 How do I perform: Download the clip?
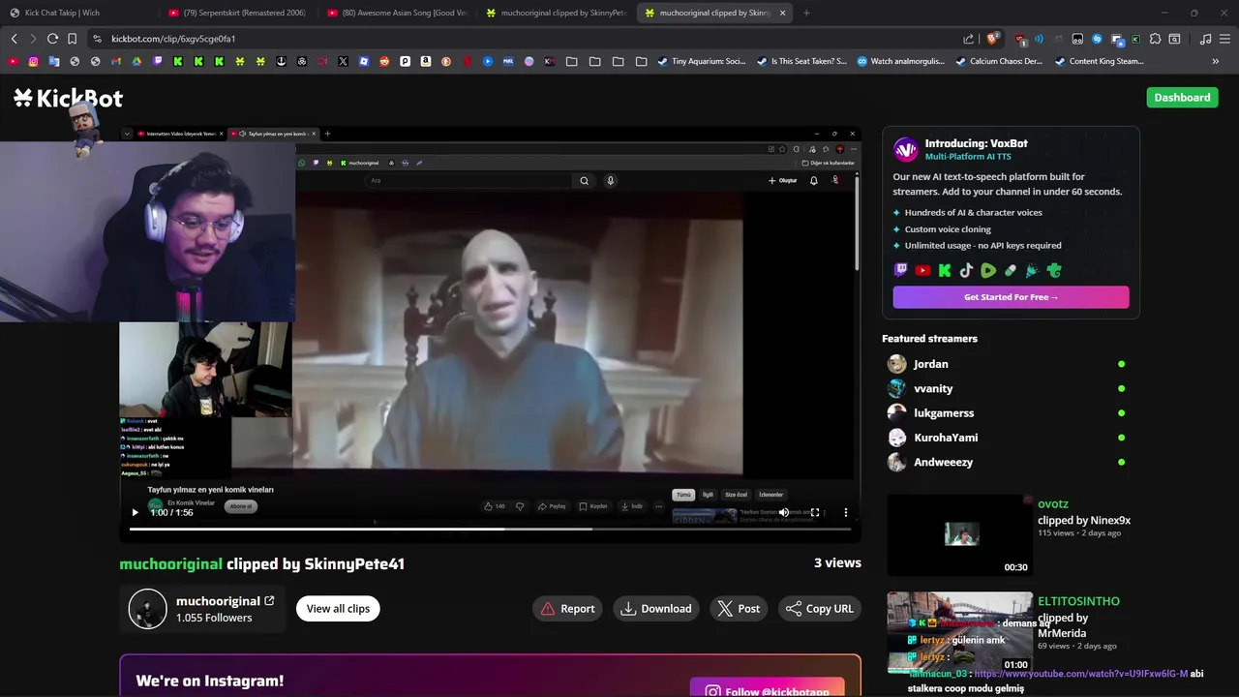pyautogui.click(x=656, y=608)
